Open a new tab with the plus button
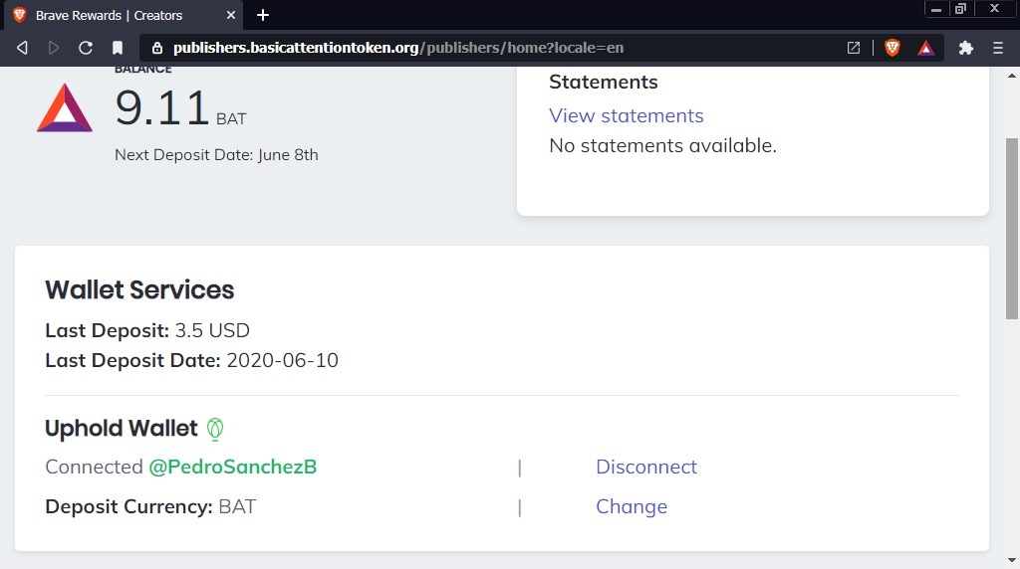 (263, 15)
